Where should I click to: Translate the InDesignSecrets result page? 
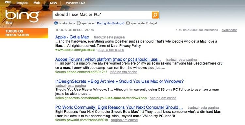coord(71,86)
